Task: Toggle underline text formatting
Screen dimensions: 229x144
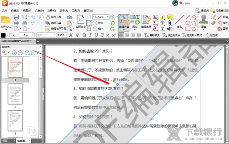Action: [x=96, y=35]
